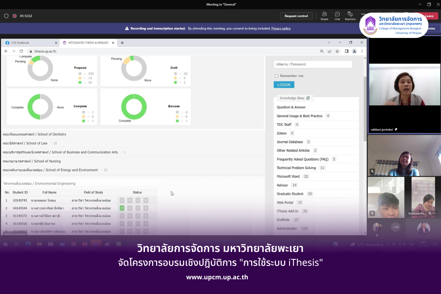The width and height of the screenshot is (441, 294).
Task: Click the Password input field
Action: 313,64
